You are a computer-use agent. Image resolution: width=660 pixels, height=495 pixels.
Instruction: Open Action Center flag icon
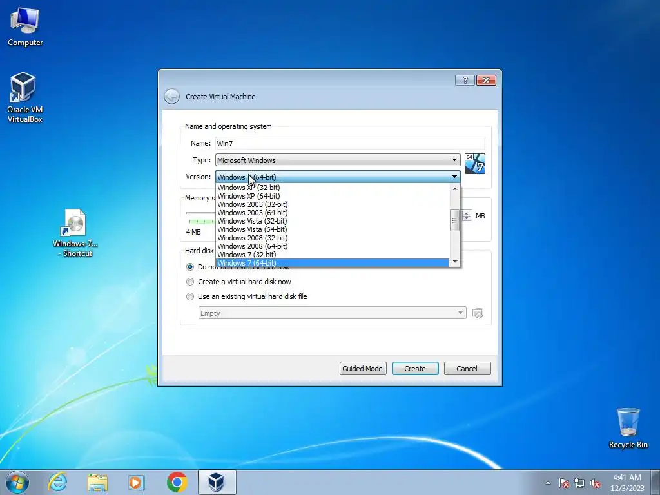(563, 483)
